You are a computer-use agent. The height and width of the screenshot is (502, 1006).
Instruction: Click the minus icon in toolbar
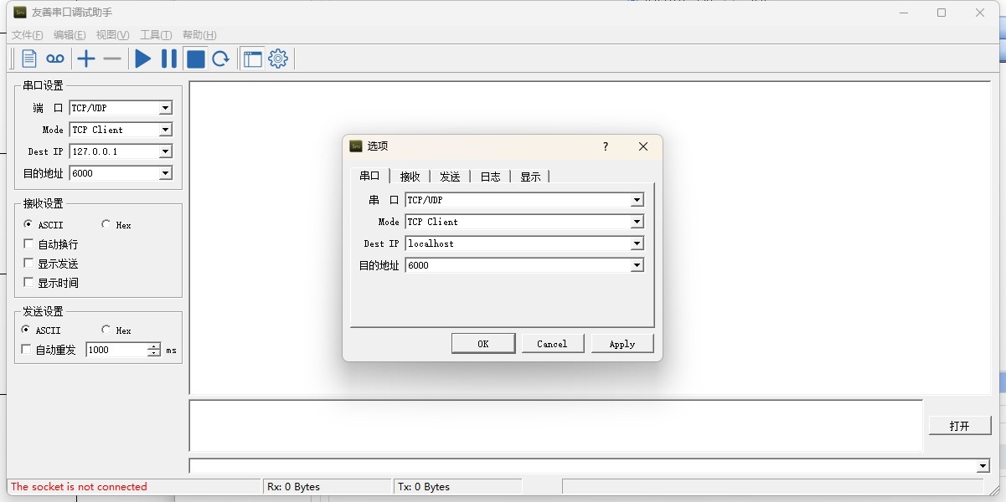tap(112, 59)
